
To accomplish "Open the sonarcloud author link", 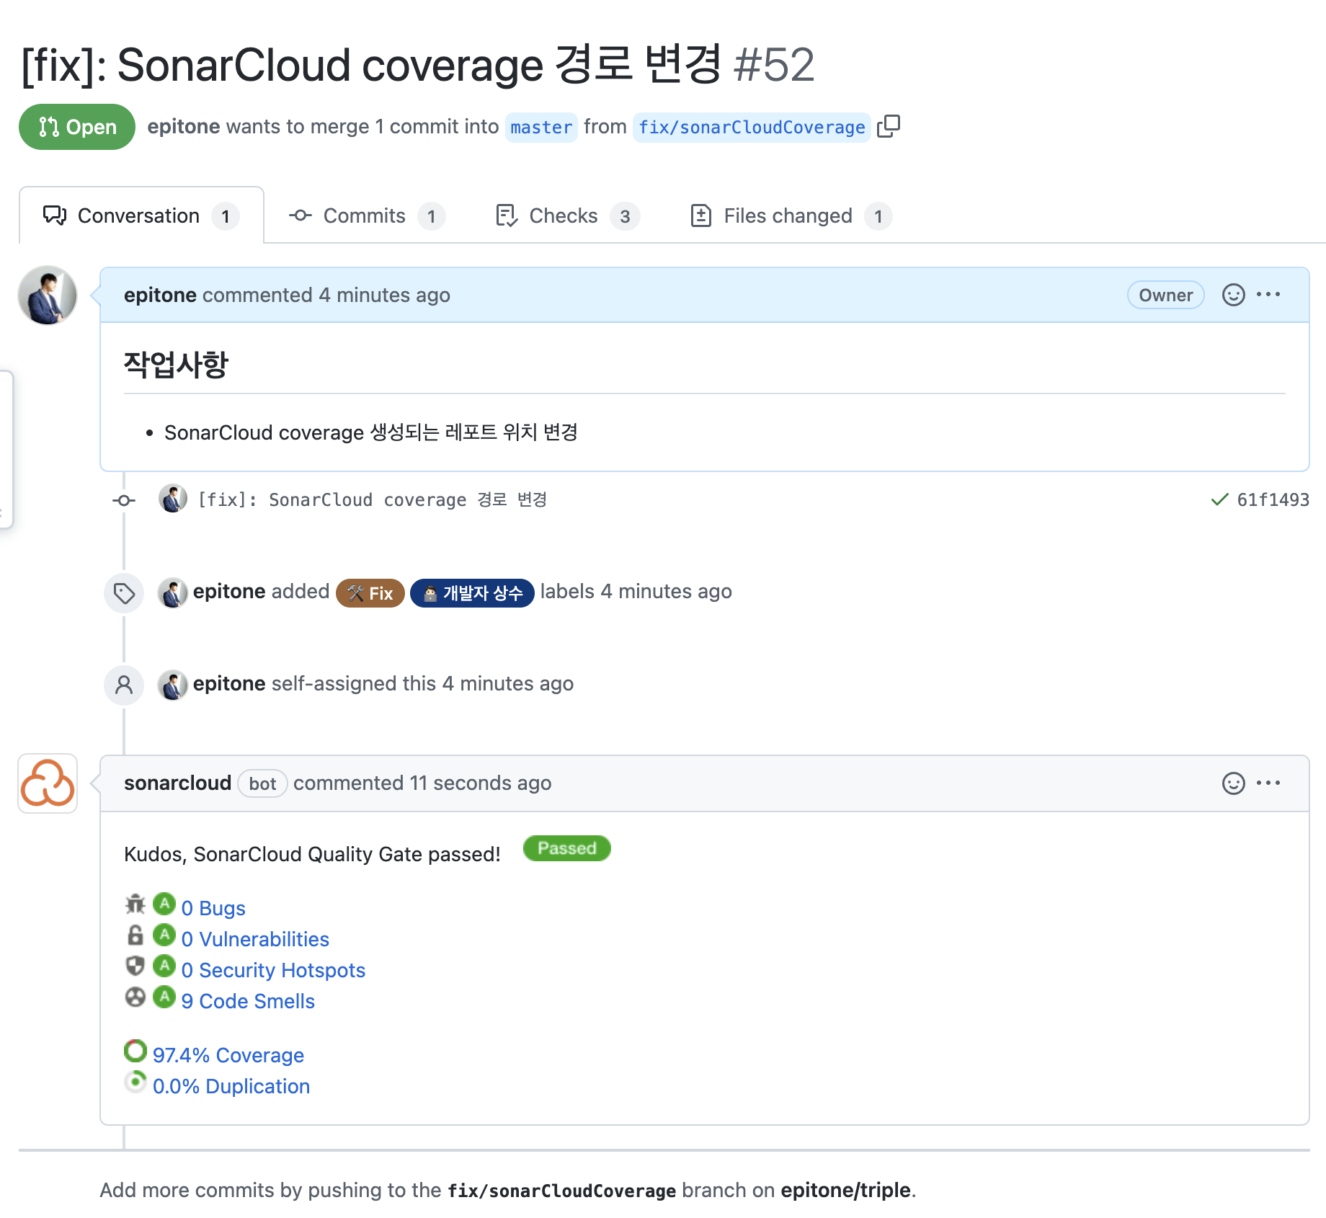I will coord(177,783).
